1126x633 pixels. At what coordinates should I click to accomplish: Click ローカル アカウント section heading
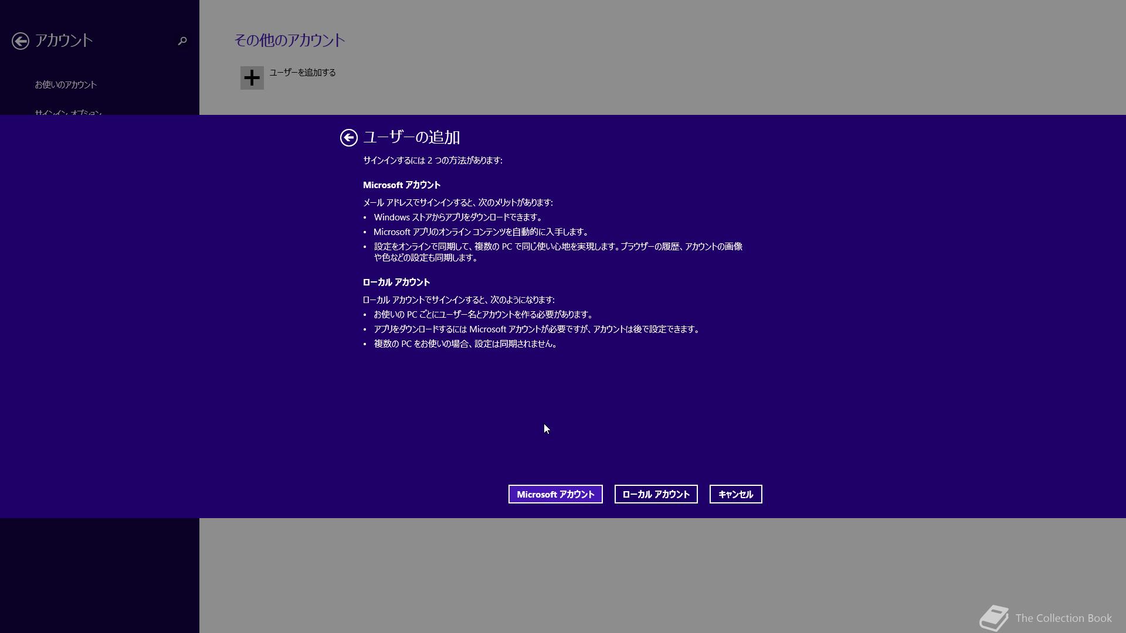click(396, 282)
